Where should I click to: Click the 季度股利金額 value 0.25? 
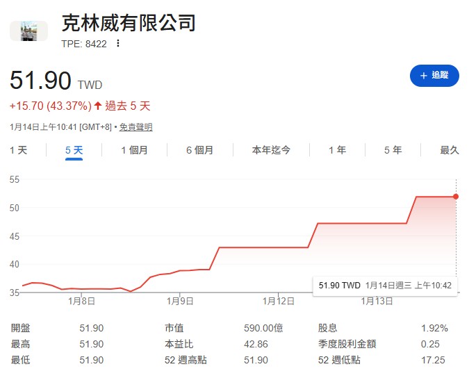click(x=430, y=344)
